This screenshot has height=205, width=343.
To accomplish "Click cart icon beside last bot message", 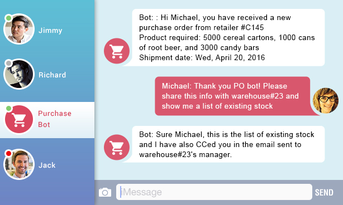I will coord(117,147).
